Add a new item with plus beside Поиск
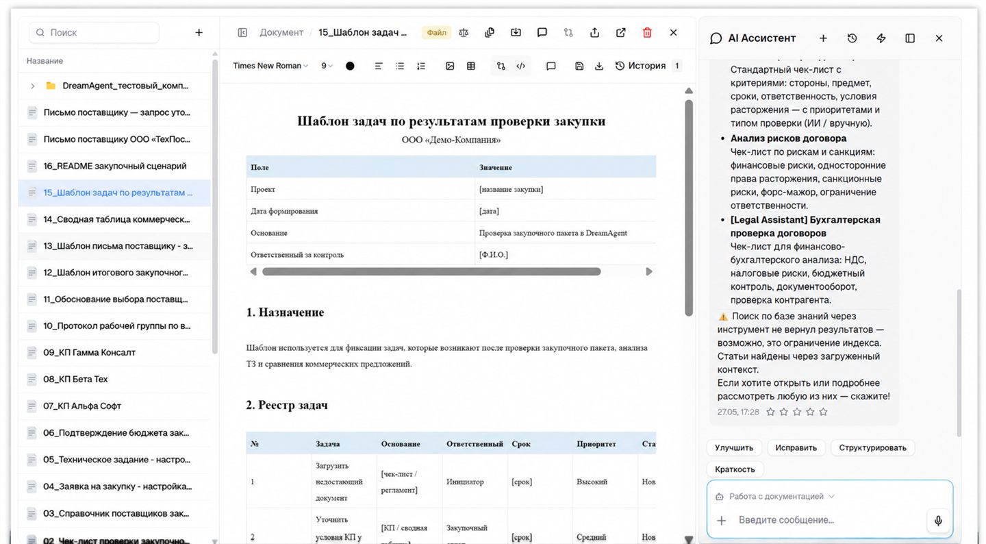The image size is (986, 544). coord(199,32)
